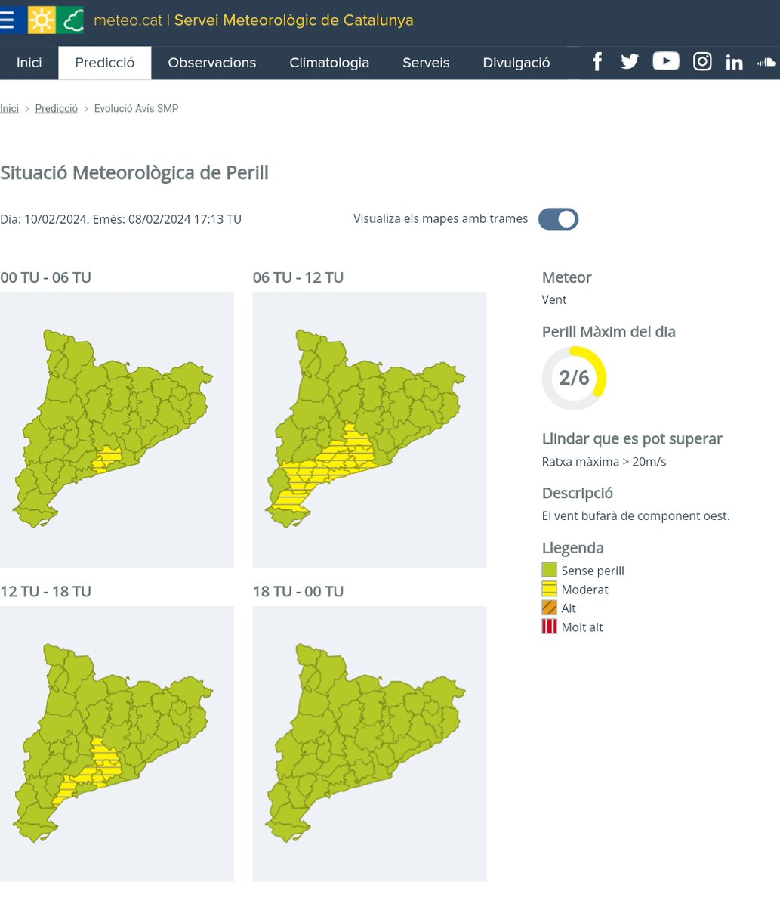Open the Serveis menu
780x907 pixels.
tap(426, 63)
